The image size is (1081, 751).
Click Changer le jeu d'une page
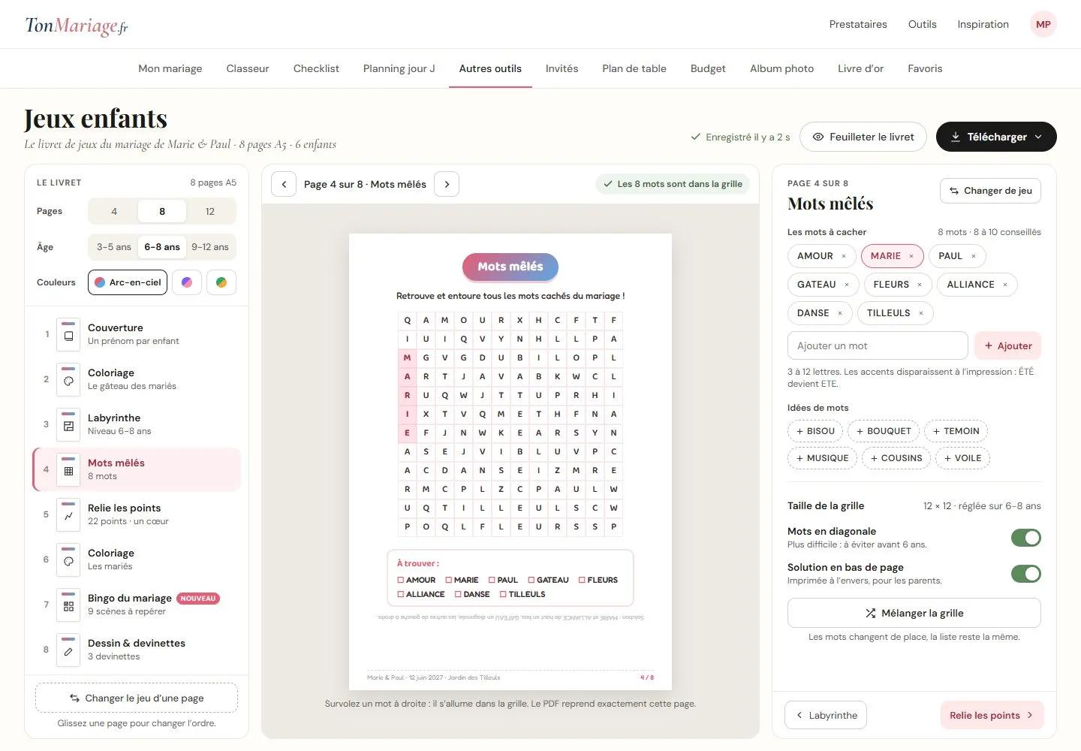coord(137,698)
